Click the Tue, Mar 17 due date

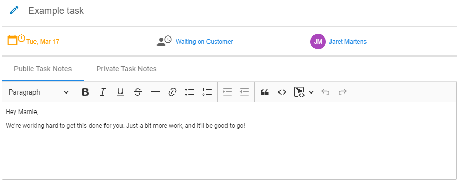click(43, 42)
